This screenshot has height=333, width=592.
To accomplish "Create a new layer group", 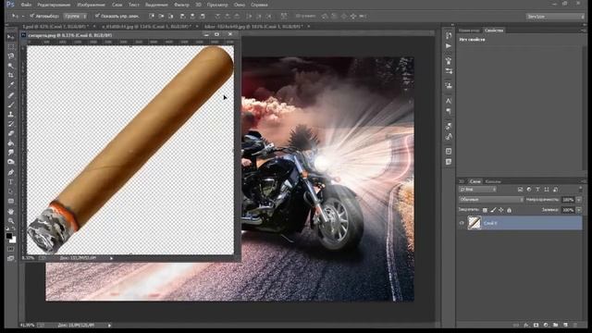I will click(x=555, y=325).
